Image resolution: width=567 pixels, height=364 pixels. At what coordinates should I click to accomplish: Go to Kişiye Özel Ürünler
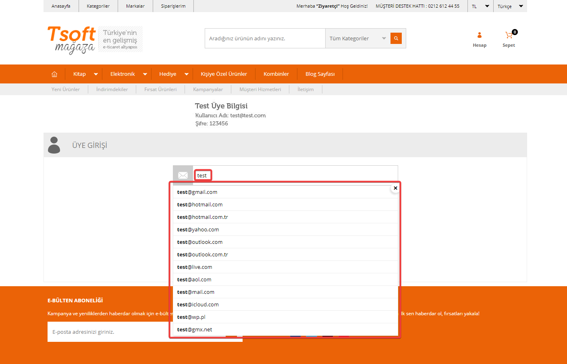pos(224,74)
